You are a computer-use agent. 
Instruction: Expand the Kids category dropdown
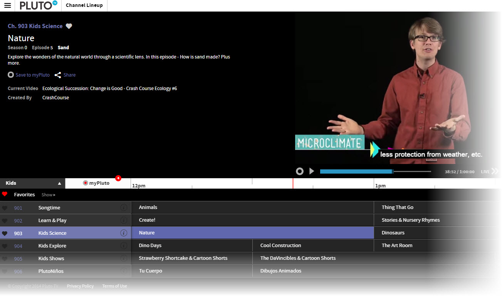coord(59,183)
